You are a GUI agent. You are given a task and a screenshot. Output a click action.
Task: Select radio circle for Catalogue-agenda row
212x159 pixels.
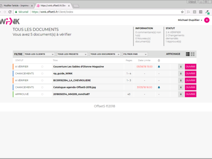pyautogui.click(x=42, y=87)
